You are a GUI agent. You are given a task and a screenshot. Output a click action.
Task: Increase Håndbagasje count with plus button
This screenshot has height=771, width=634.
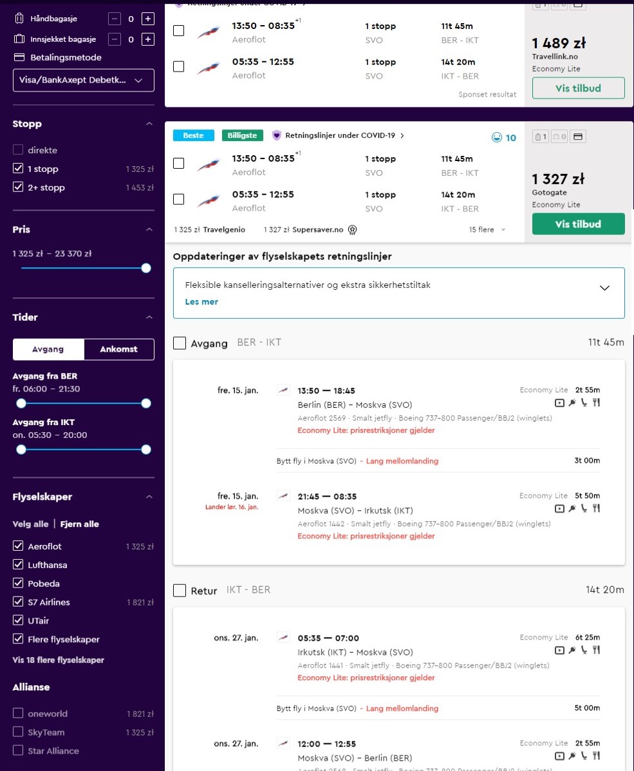(148, 19)
